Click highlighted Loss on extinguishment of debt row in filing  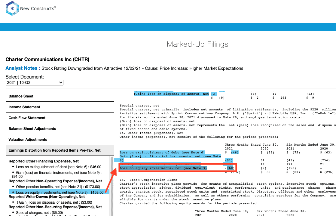(x=162, y=153)
